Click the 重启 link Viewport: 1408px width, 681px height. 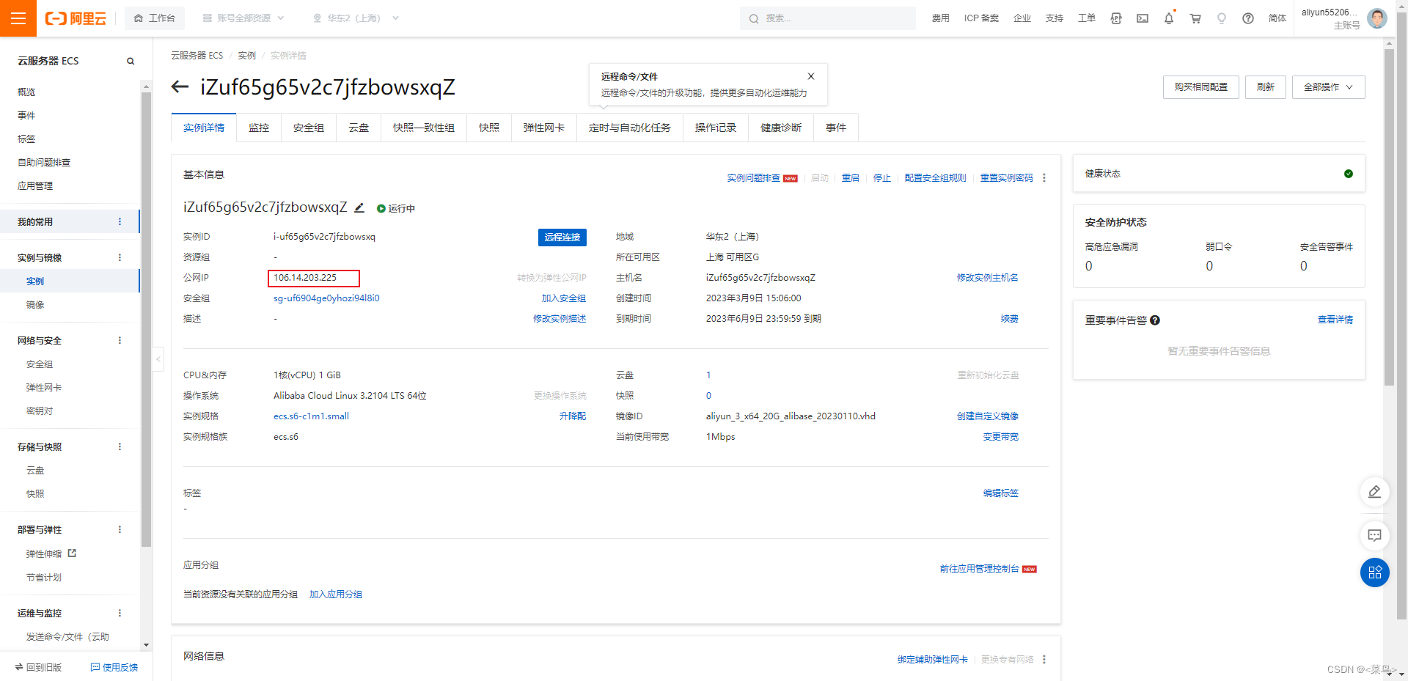click(851, 178)
